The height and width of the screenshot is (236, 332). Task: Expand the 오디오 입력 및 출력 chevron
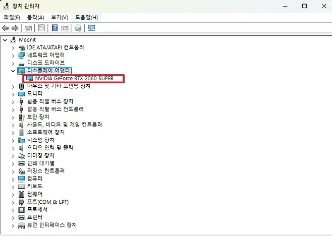pos(13,148)
